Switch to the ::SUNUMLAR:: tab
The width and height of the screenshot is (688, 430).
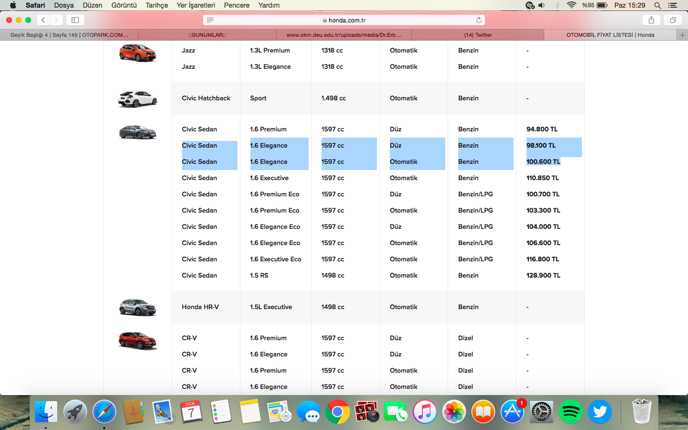(x=207, y=35)
